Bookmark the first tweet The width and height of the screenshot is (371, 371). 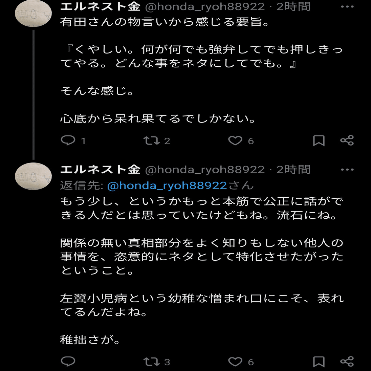click(x=319, y=140)
